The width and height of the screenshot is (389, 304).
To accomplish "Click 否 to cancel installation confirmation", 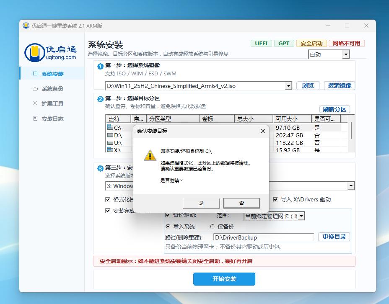I will click(241, 203).
